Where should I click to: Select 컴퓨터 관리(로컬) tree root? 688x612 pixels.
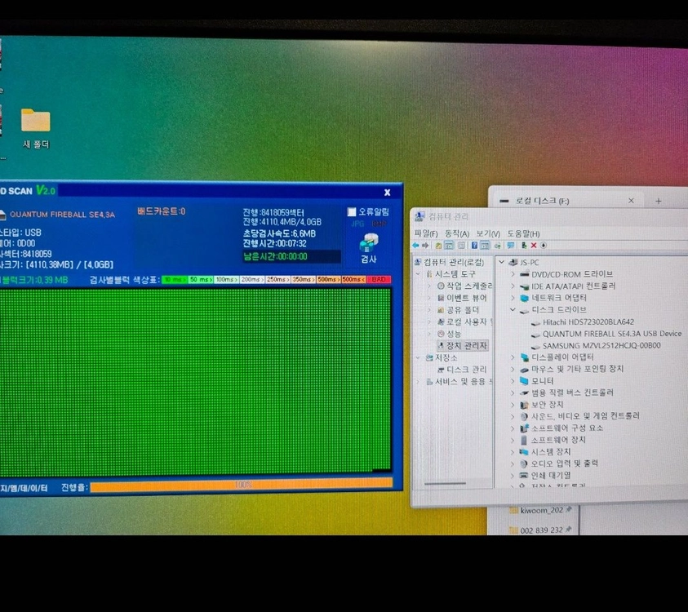click(450, 263)
